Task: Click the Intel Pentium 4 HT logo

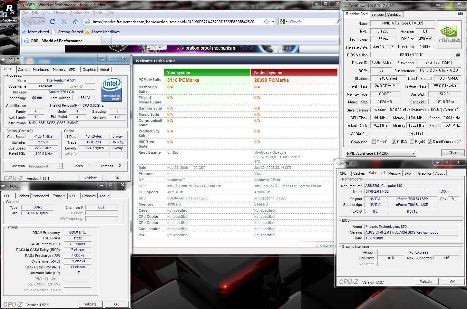Action: pyautogui.click(x=112, y=89)
